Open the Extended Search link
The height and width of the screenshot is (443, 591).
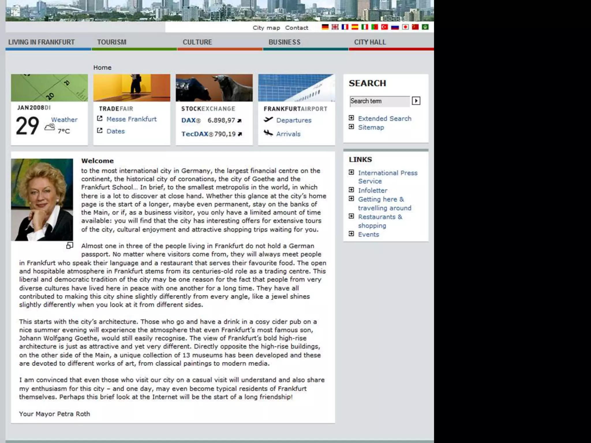[x=384, y=119]
